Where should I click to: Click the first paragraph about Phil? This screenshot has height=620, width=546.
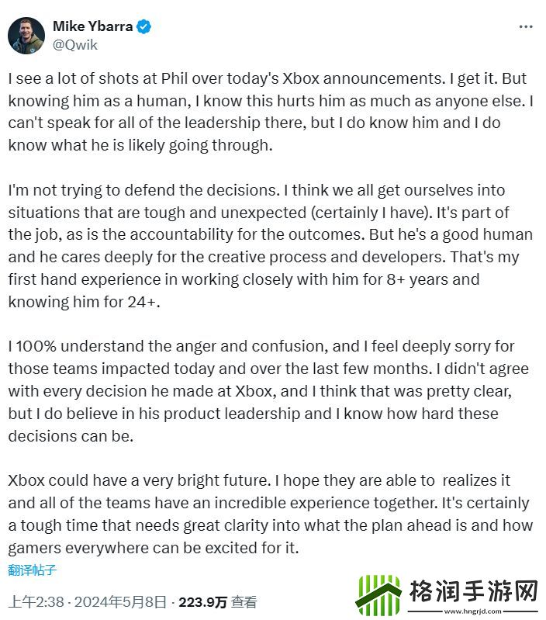coord(271,112)
